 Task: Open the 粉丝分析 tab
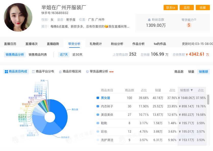(117, 44)
